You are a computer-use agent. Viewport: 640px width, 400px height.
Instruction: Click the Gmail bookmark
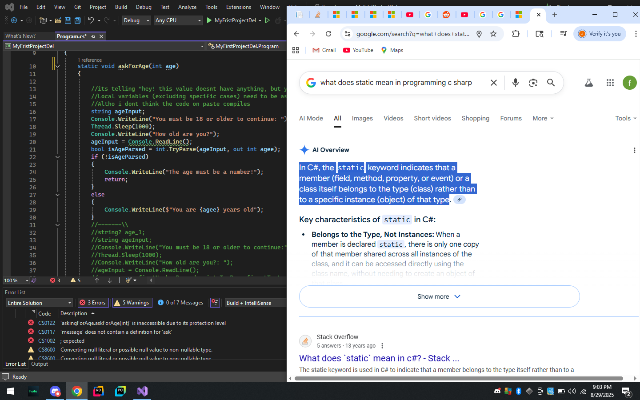click(324, 50)
